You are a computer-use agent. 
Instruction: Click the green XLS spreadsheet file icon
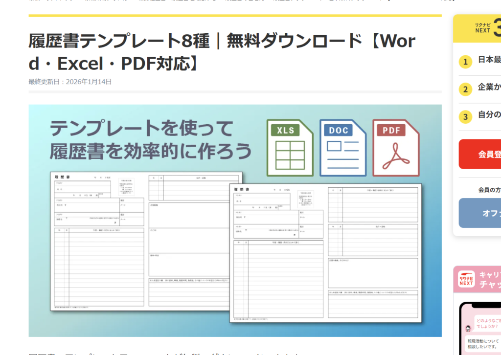coord(290,148)
